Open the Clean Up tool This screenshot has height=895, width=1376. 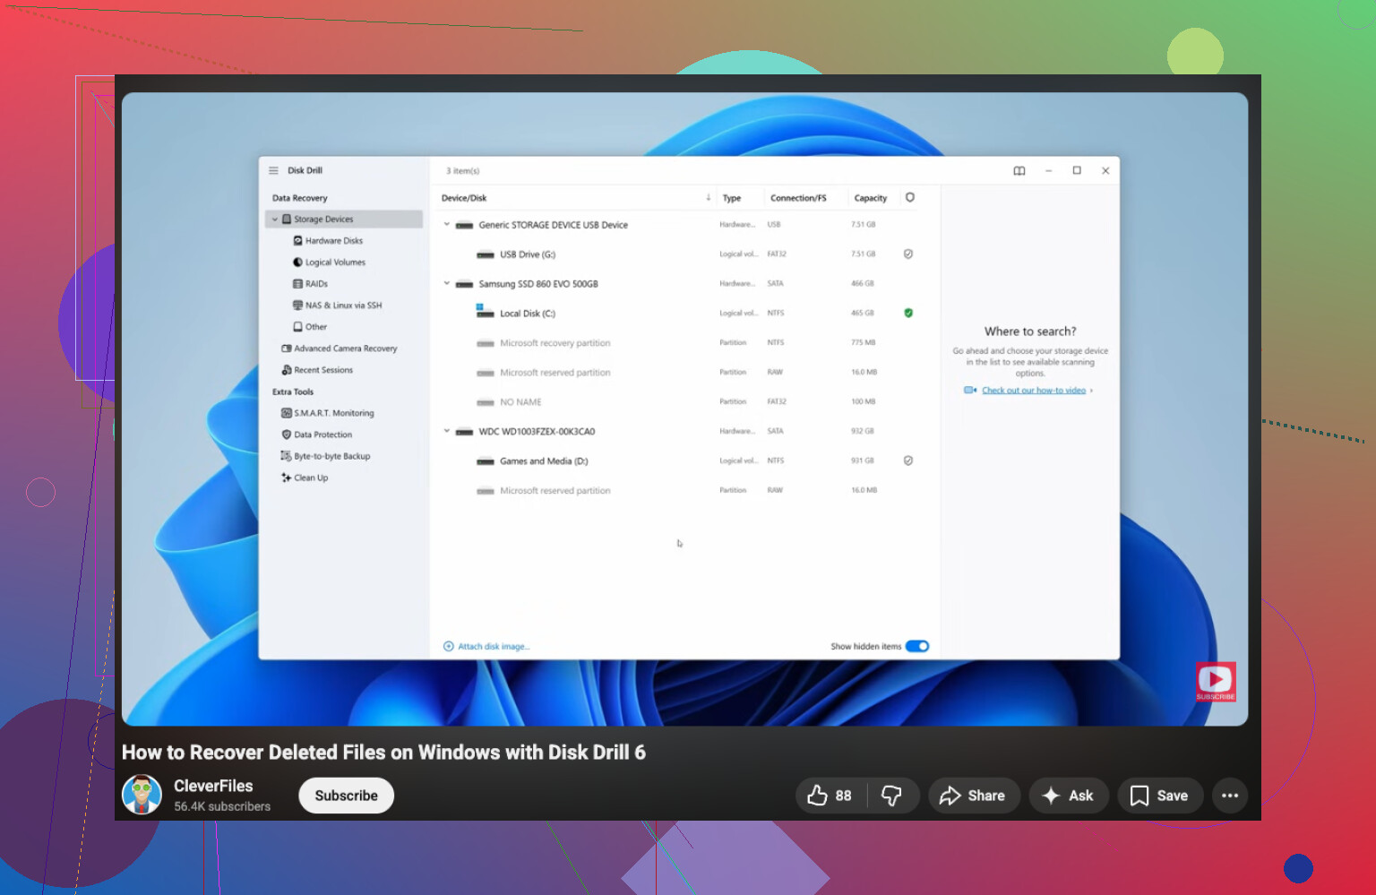[x=305, y=478]
